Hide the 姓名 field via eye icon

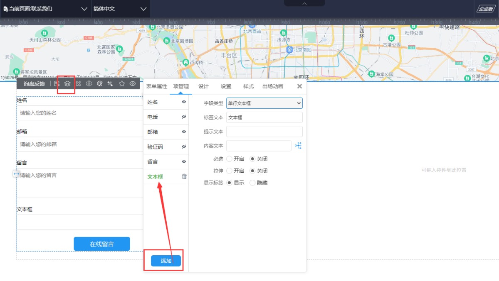[x=184, y=102]
